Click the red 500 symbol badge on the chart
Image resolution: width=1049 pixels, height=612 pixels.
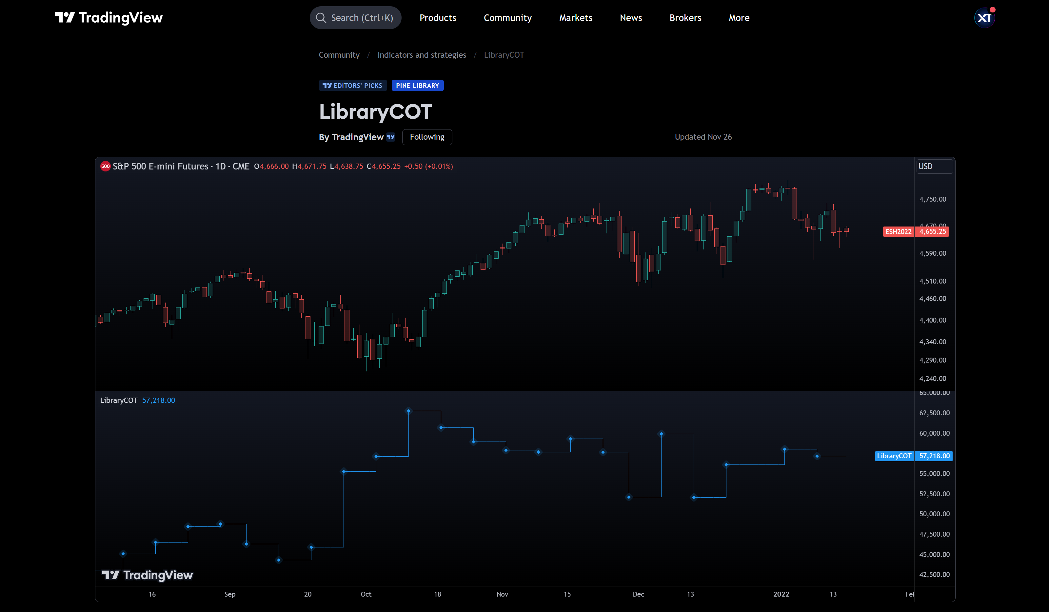point(105,166)
